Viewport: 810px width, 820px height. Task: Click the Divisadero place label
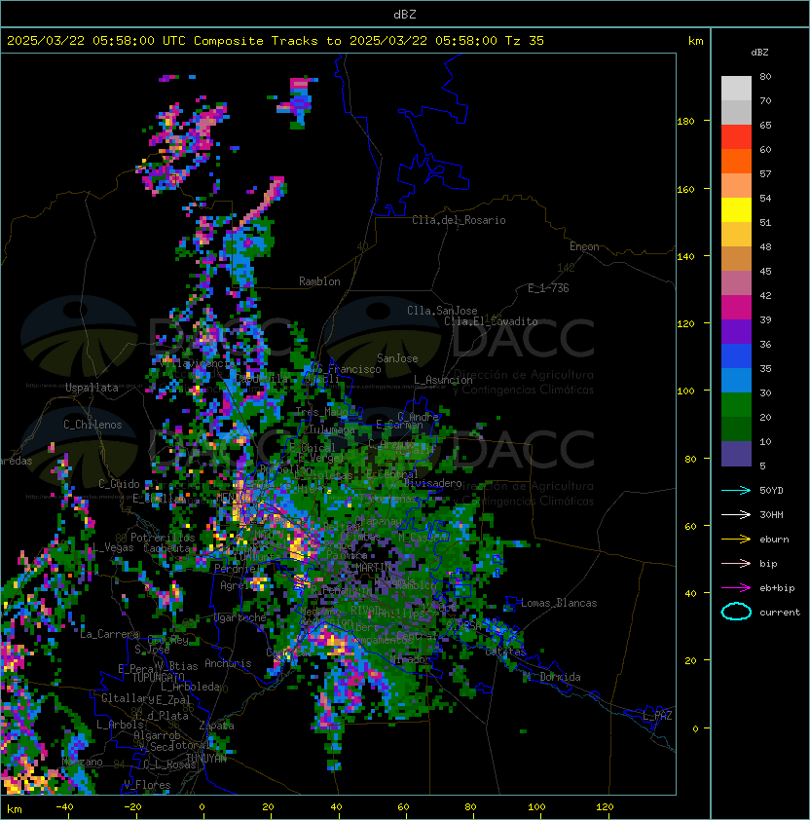point(433,483)
